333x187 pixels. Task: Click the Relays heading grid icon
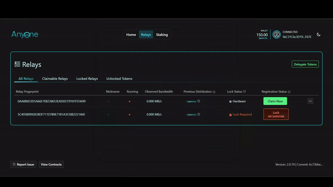pos(17,64)
